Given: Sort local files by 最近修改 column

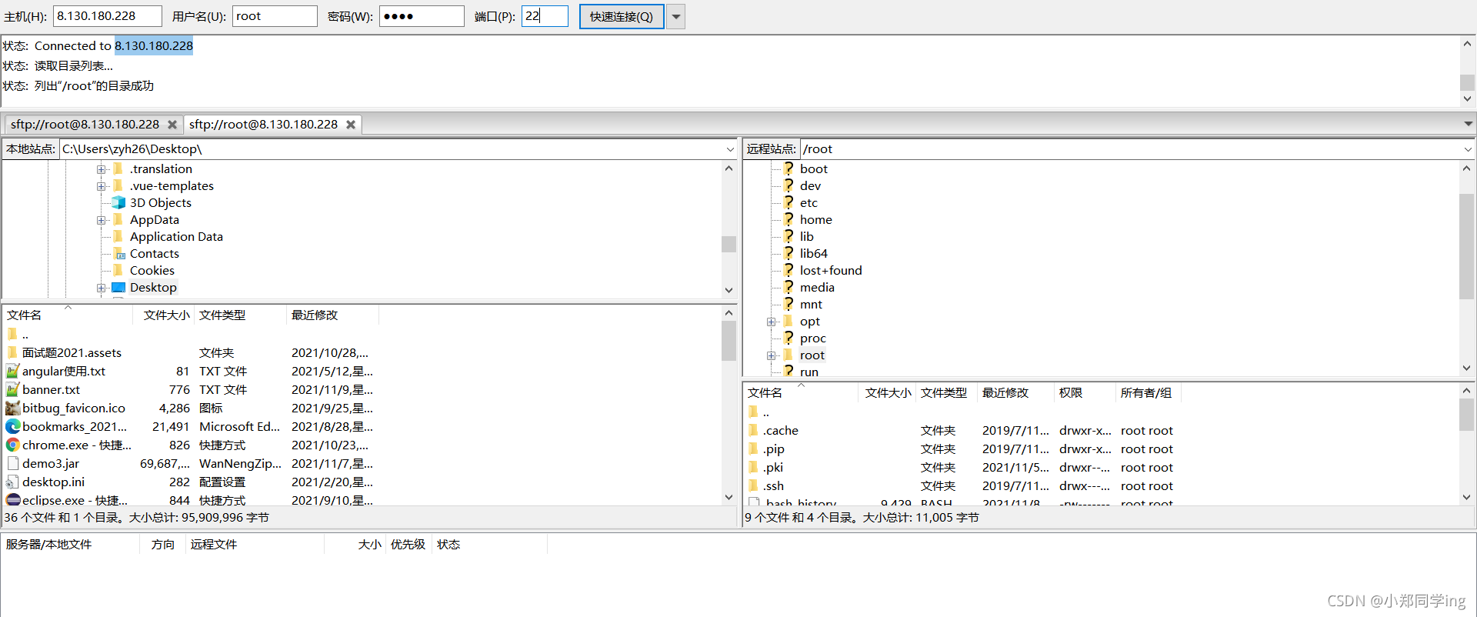Looking at the screenshot, I should pyautogui.click(x=332, y=315).
